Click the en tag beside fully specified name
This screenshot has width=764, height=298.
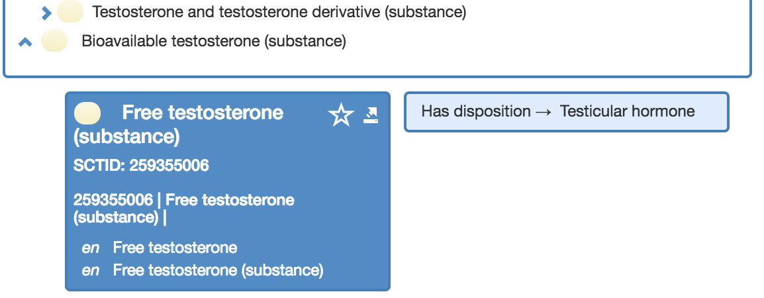point(91,270)
